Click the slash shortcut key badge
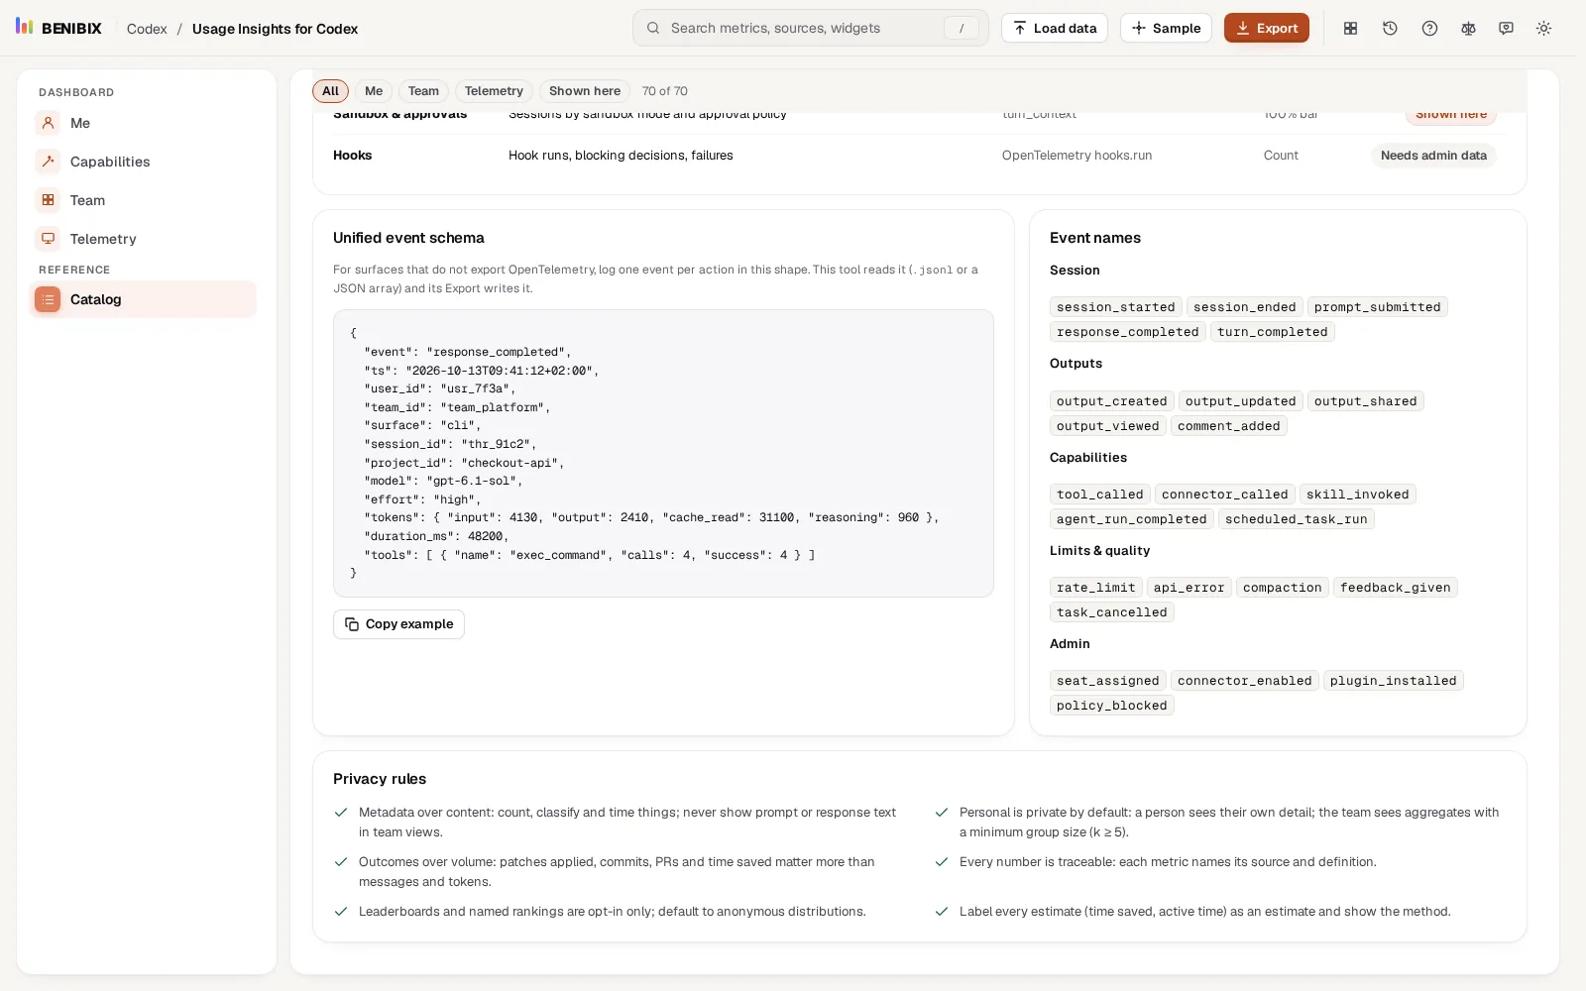 (x=961, y=29)
